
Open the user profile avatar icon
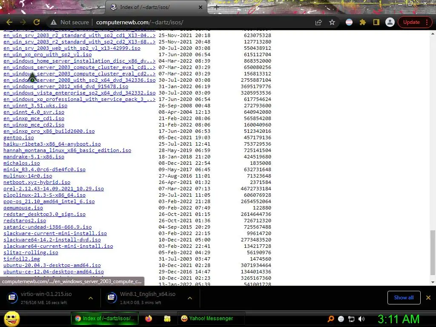[390, 22]
